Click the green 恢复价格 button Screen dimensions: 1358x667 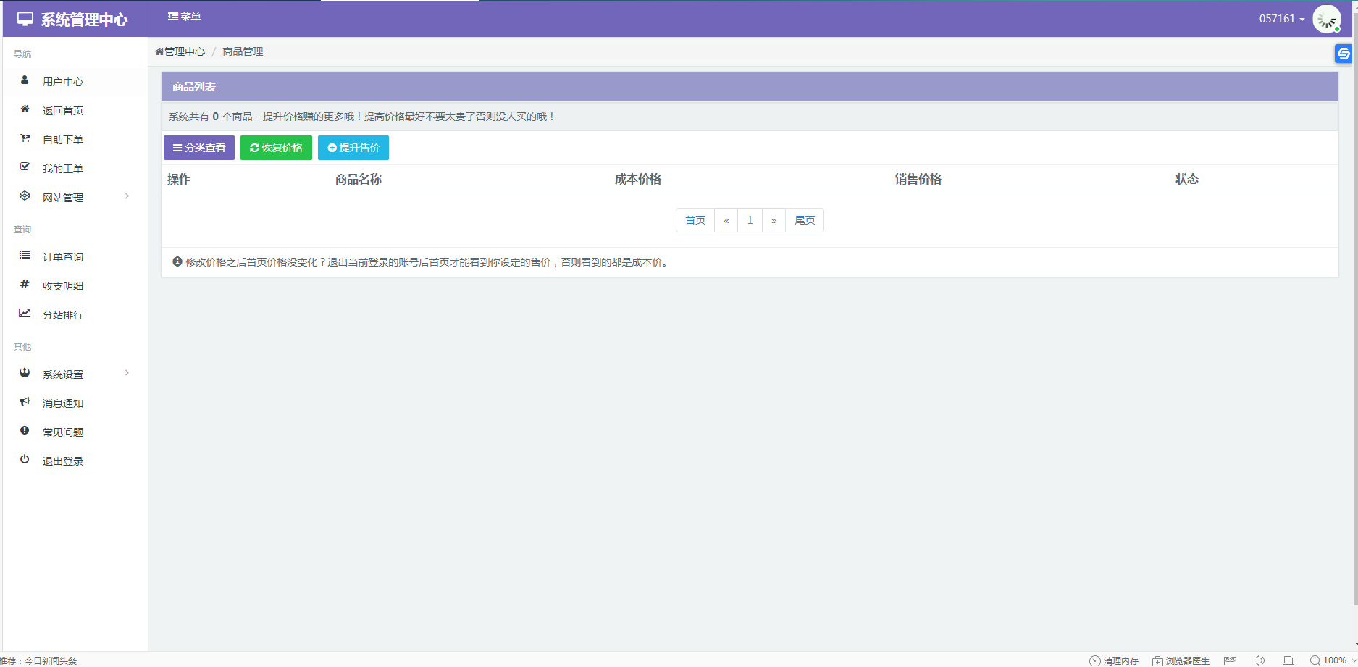click(x=276, y=148)
